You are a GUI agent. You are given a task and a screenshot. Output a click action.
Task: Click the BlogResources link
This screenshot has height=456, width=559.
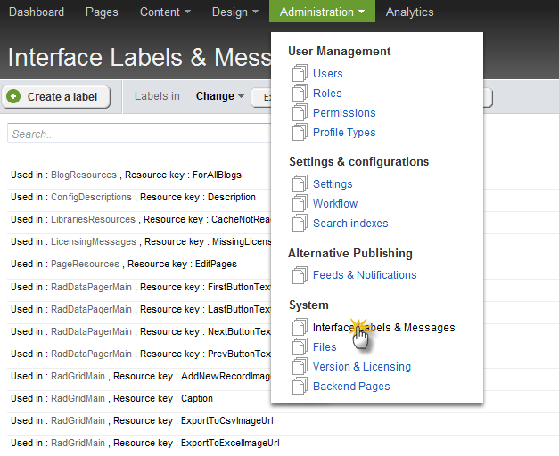point(84,175)
